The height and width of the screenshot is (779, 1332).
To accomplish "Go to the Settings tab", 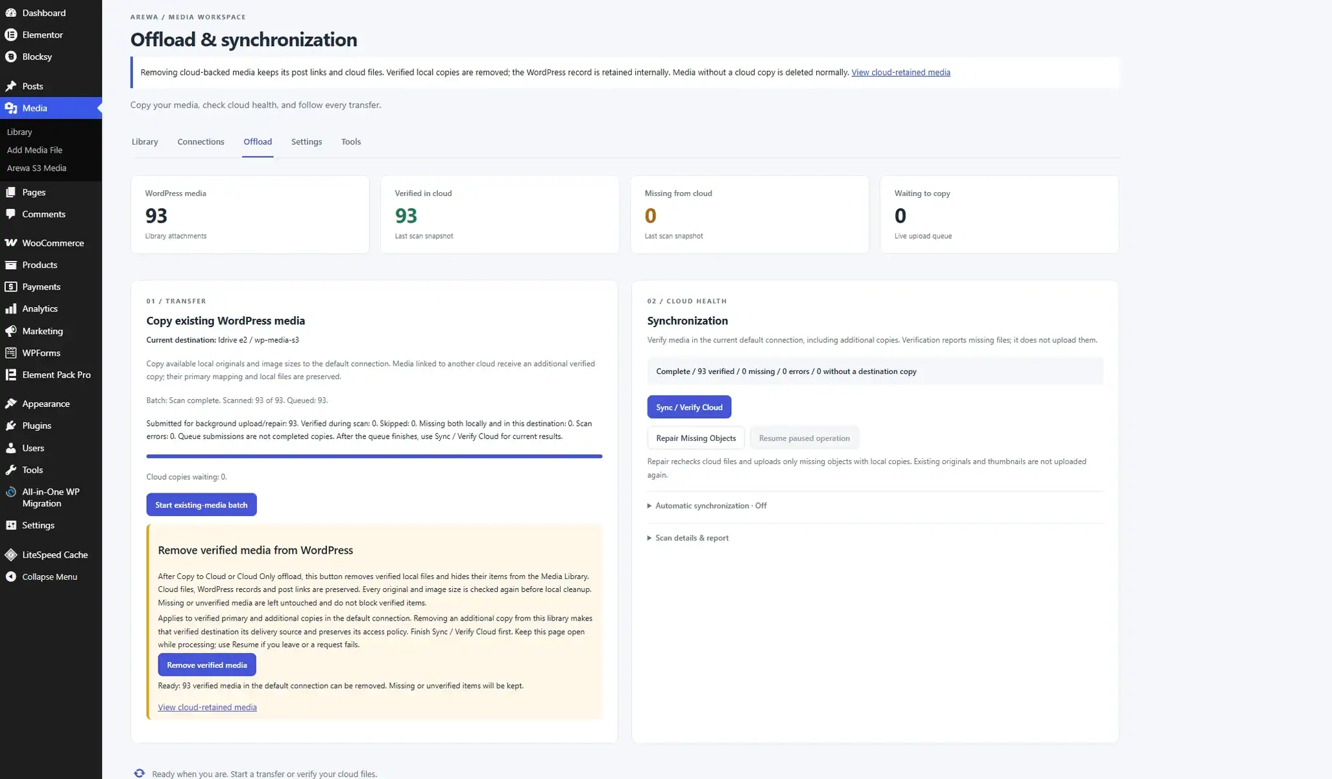I will point(306,142).
